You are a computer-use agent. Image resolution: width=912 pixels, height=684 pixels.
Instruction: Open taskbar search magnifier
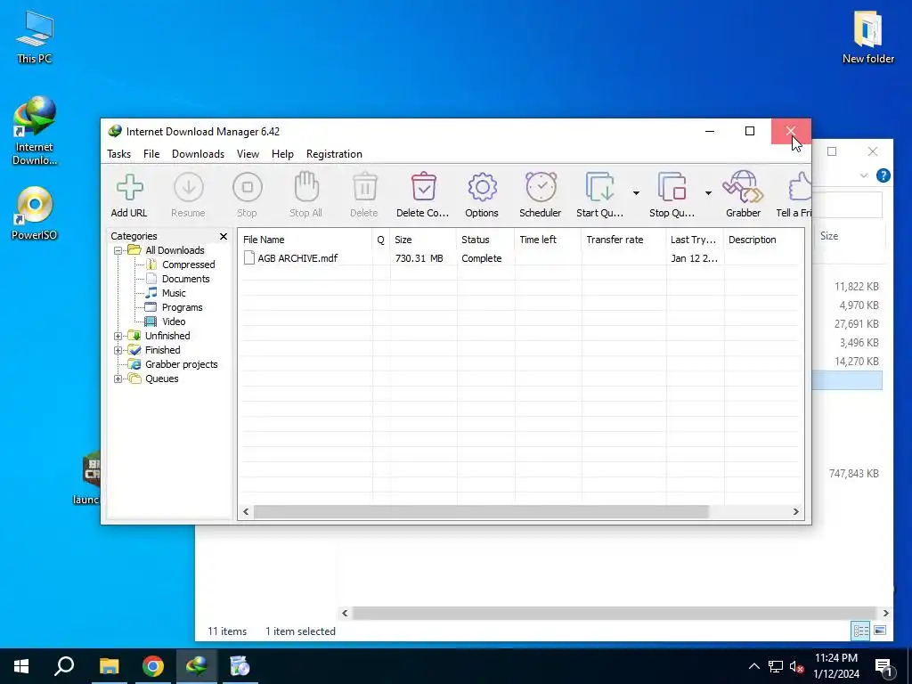coord(64,666)
